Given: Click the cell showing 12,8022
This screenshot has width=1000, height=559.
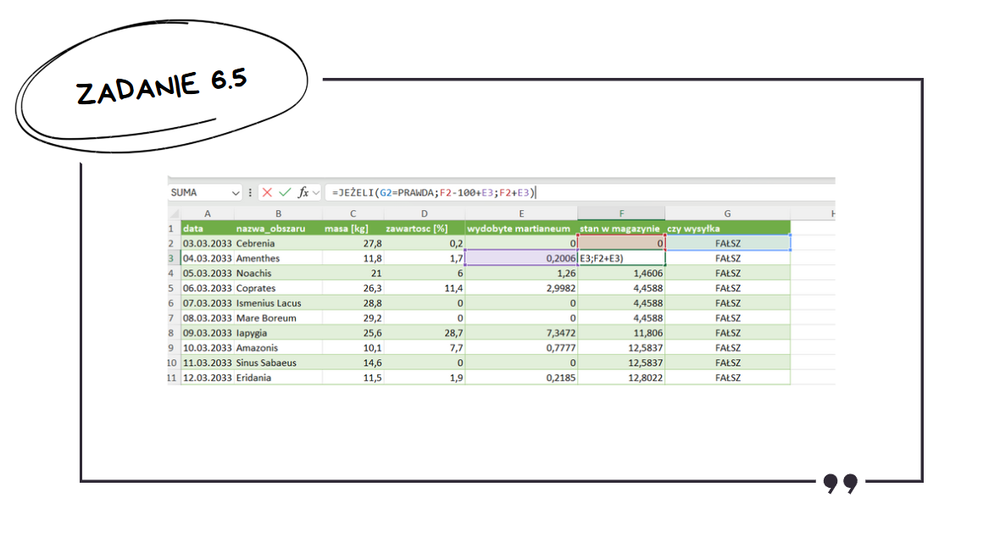Looking at the screenshot, I should (620, 378).
